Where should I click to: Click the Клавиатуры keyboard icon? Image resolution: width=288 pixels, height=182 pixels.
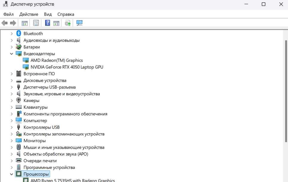tap(18, 107)
